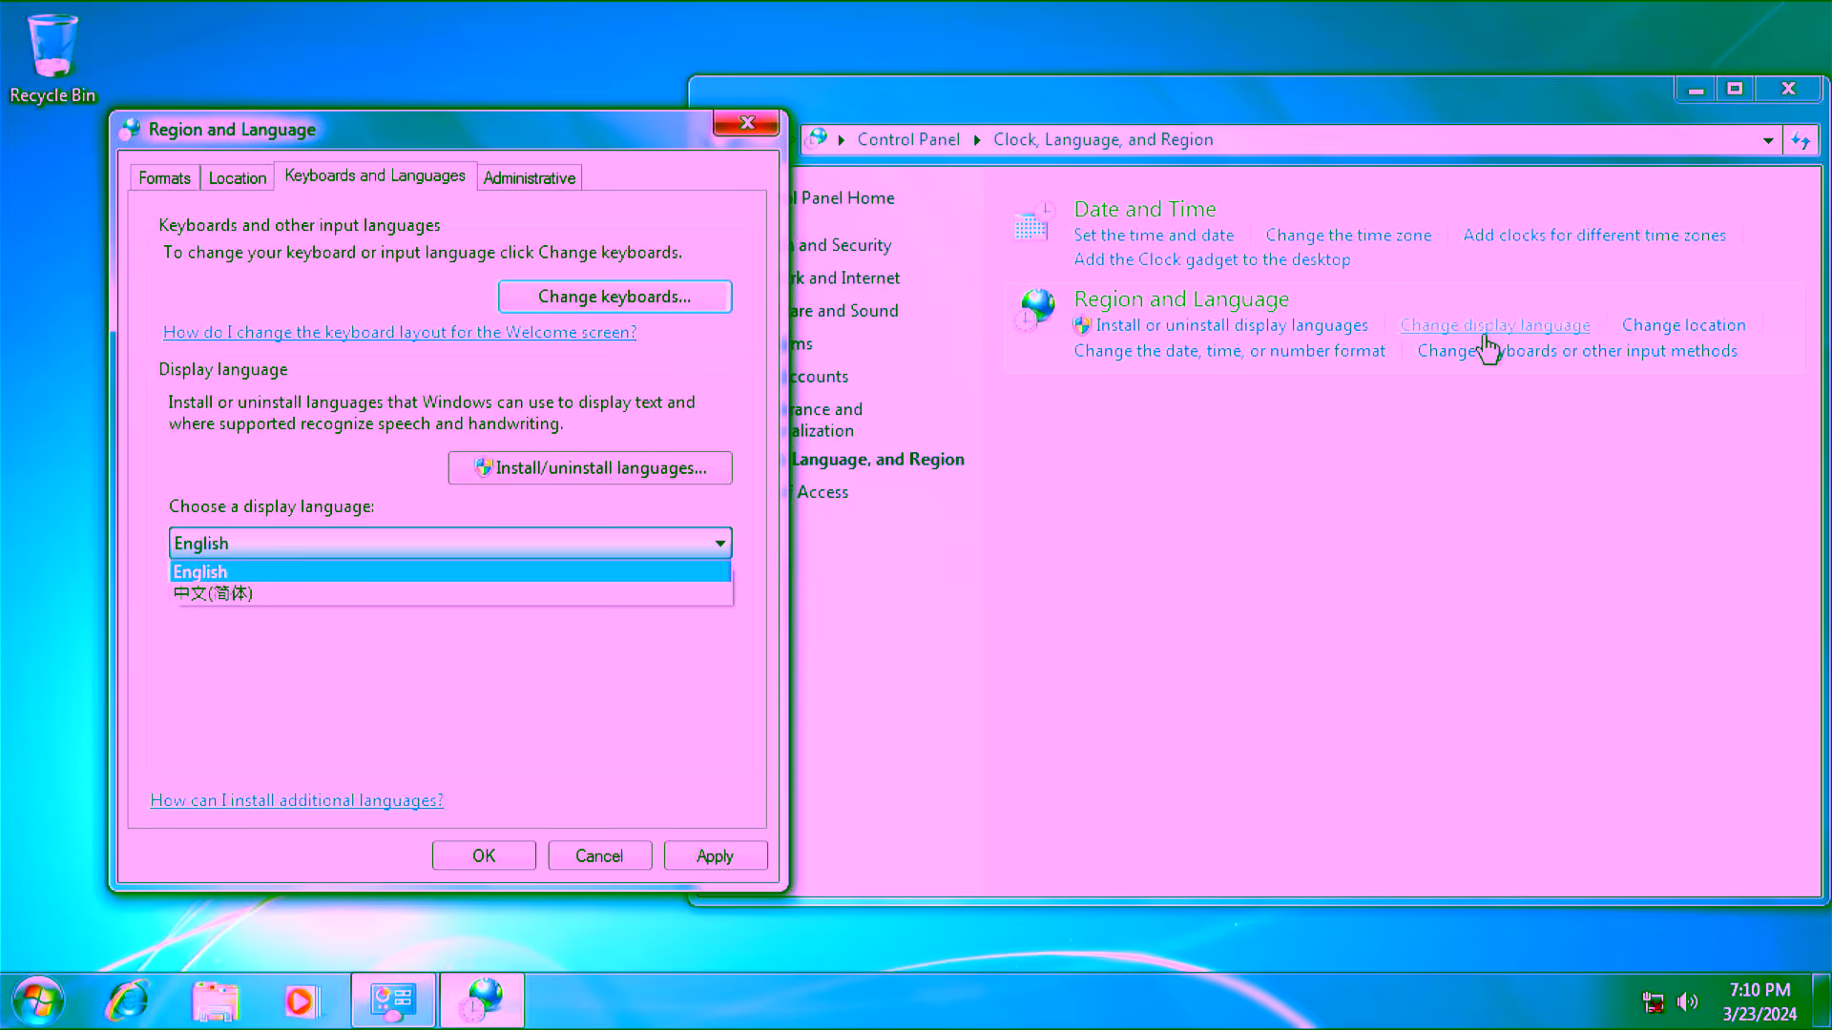Open the Formats tab
The height and width of the screenshot is (1030, 1832).
(x=164, y=178)
